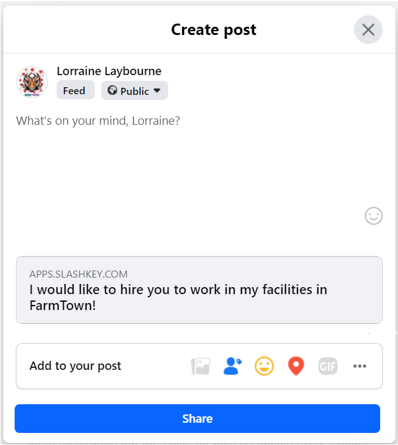398x445 pixels.
Task: Add a feeling or activity
Action: click(264, 366)
